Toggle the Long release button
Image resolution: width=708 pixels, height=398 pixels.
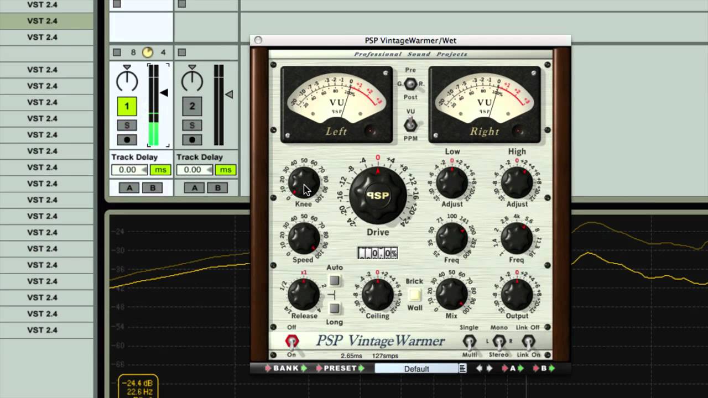click(334, 308)
